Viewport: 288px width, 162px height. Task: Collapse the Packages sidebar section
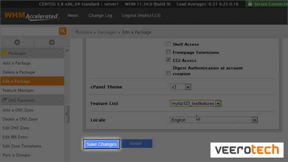point(59,53)
